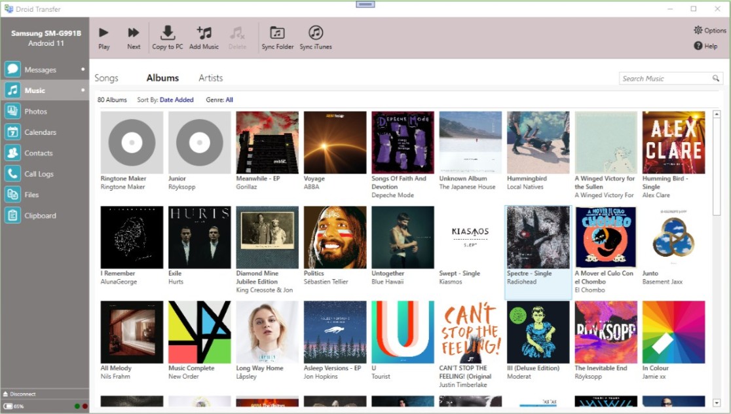Click Copy to PC download icon
731x414 pixels.
(168, 33)
